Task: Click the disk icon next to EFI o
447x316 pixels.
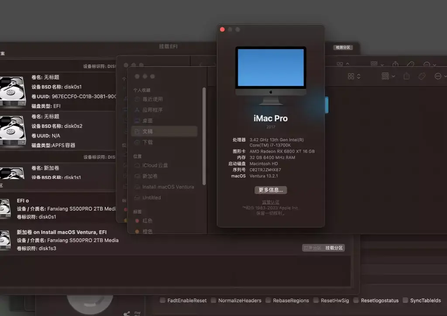Action: pyautogui.click(x=5, y=209)
